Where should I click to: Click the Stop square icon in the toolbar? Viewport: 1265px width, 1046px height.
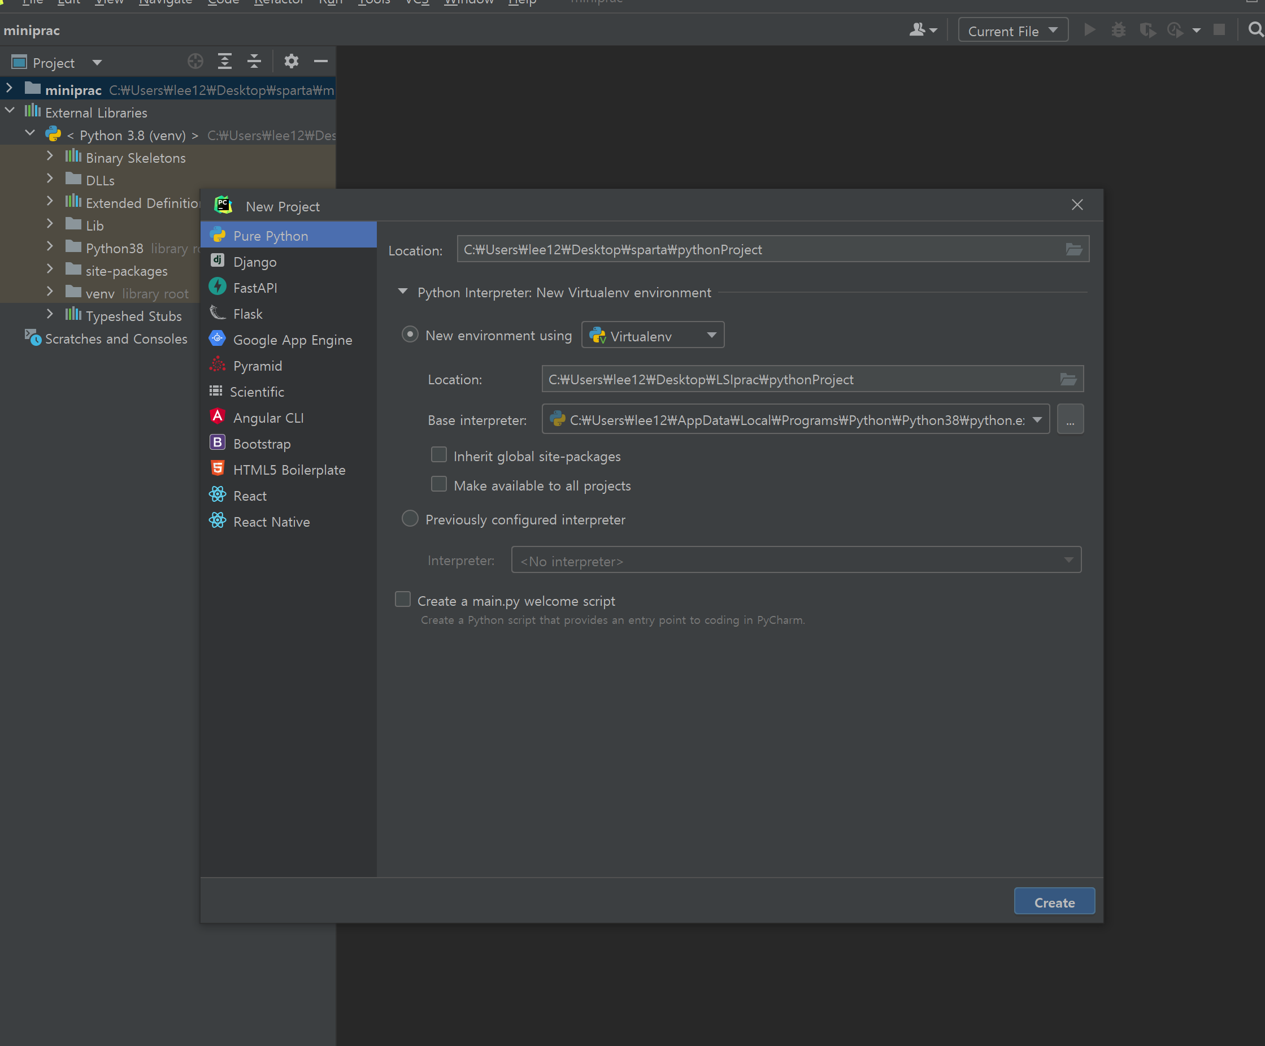[x=1219, y=30]
